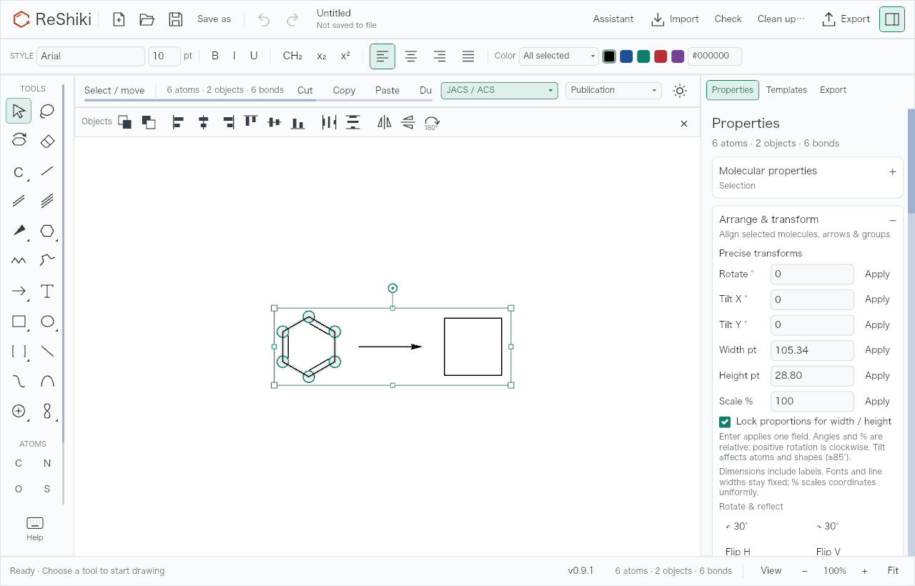Select the brackets tool
The height and width of the screenshot is (586, 915).
click(19, 351)
